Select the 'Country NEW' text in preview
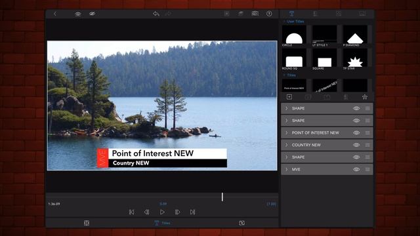420x236 pixels. pos(131,163)
